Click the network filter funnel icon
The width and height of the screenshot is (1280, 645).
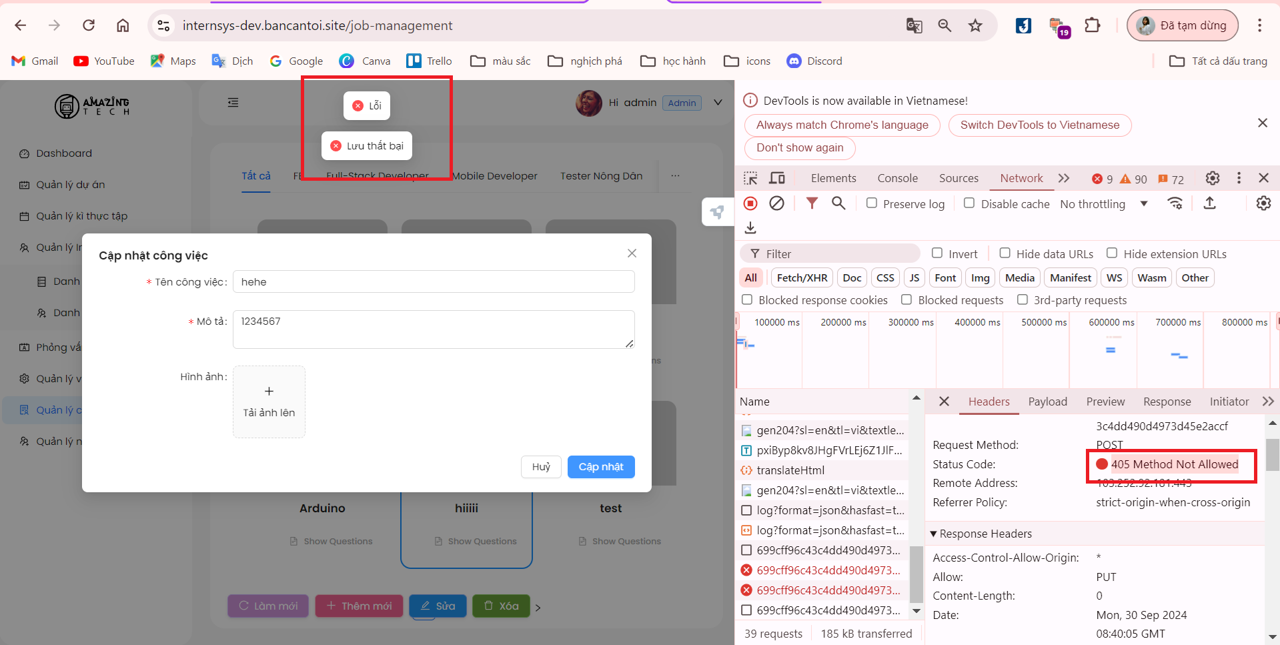coord(812,203)
